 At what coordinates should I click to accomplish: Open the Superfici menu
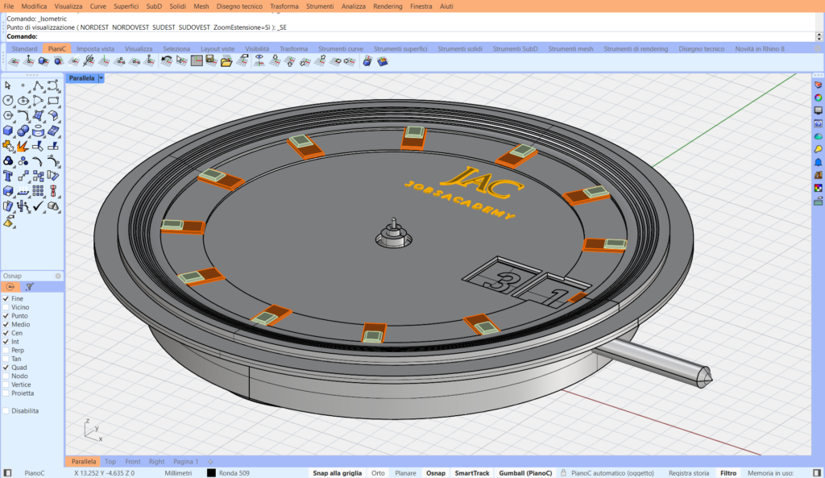126,6
